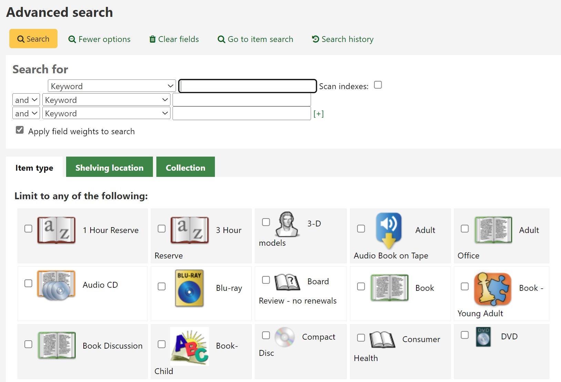Open the Search history link
Screen dimensions: 561x382
(x=343, y=39)
